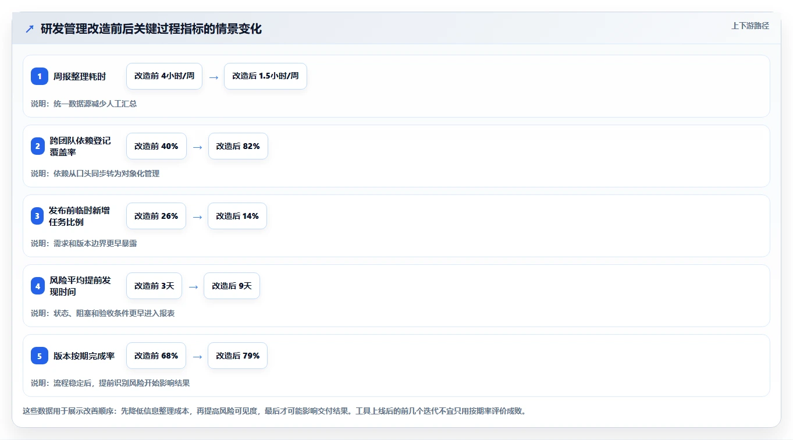Click the number 4 badge for 风险平均提前发现时间
793x440 pixels.
click(x=38, y=286)
